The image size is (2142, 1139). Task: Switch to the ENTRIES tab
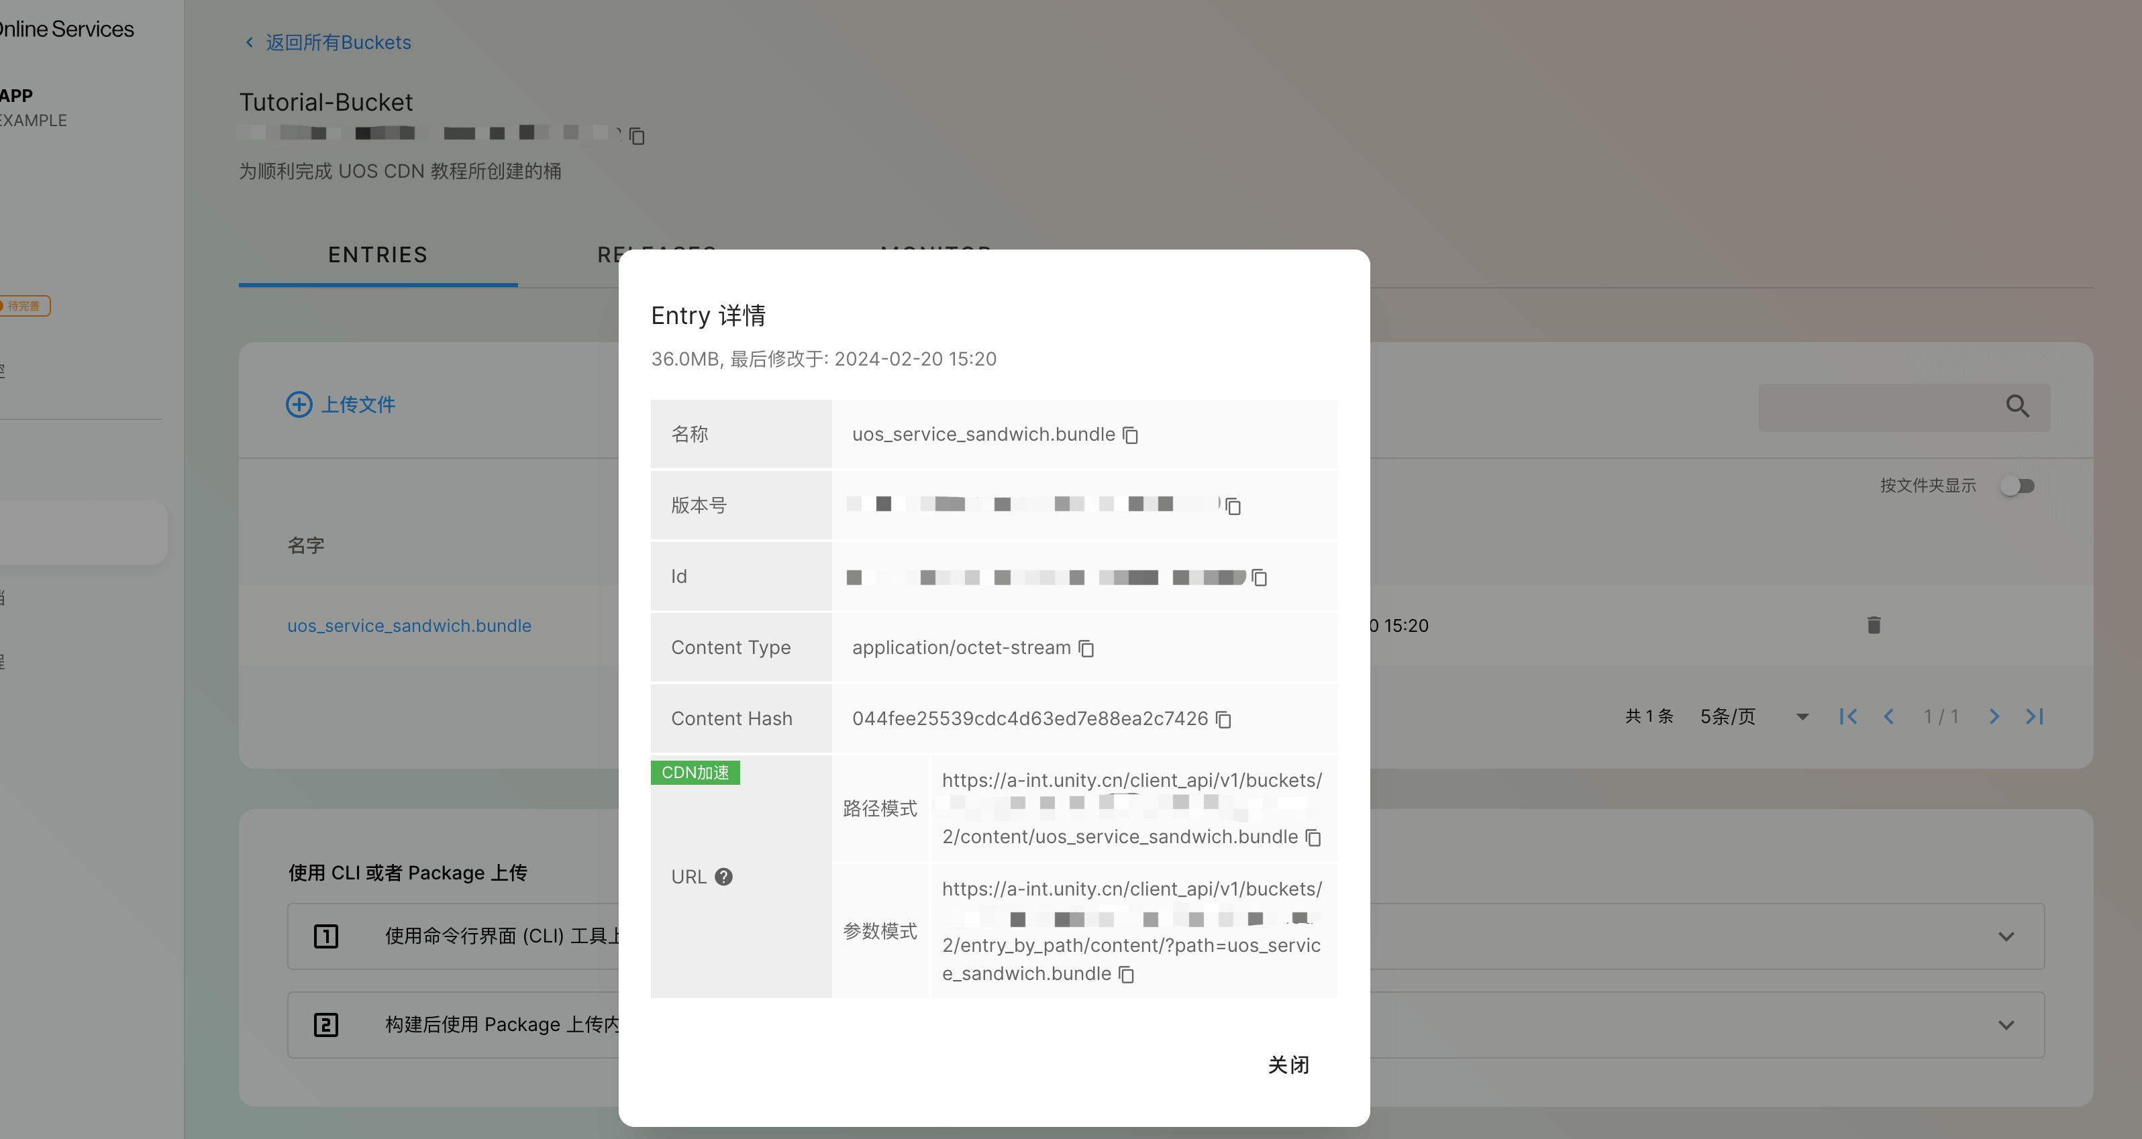(x=378, y=256)
